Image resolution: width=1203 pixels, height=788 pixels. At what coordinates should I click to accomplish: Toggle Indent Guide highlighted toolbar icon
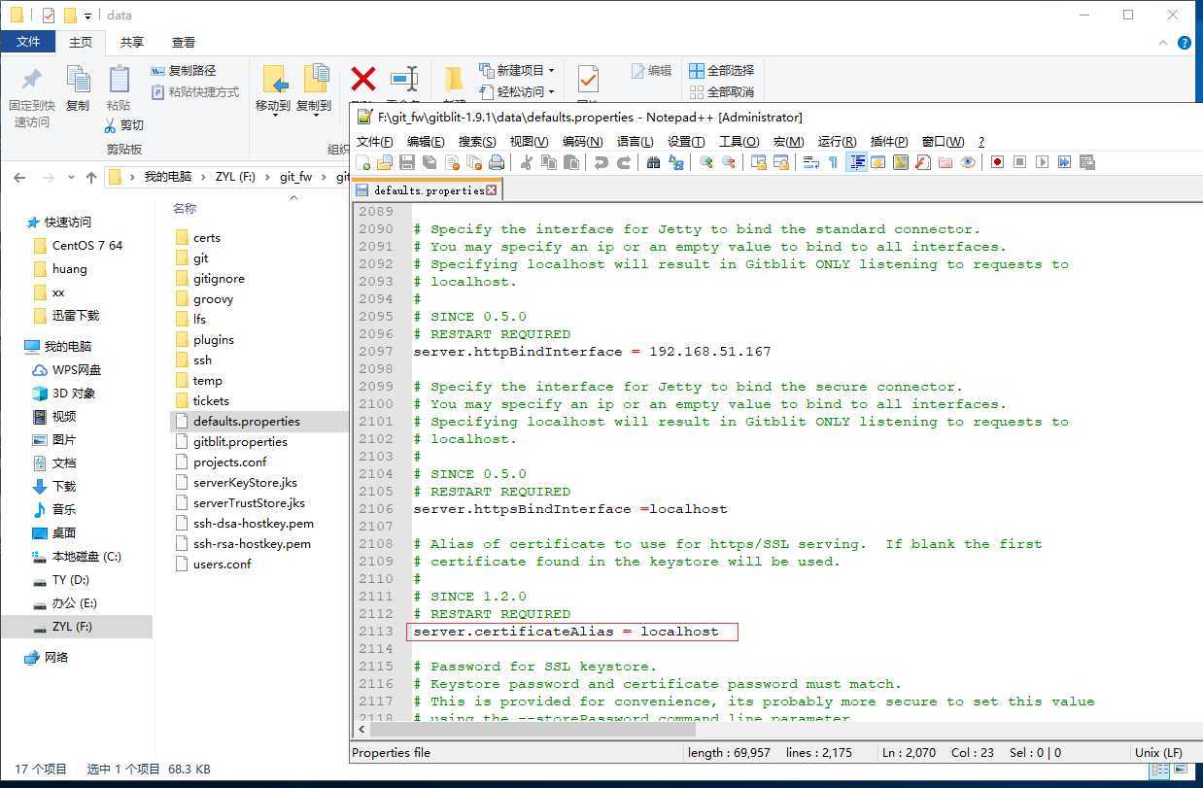click(x=856, y=162)
